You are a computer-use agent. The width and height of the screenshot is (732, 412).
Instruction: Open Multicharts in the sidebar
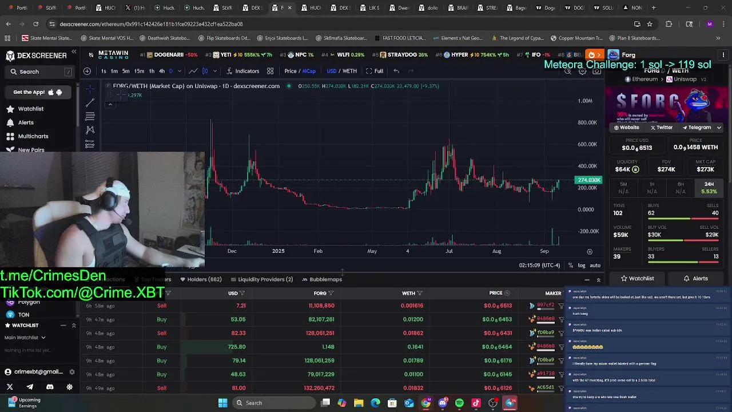click(x=27, y=136)
